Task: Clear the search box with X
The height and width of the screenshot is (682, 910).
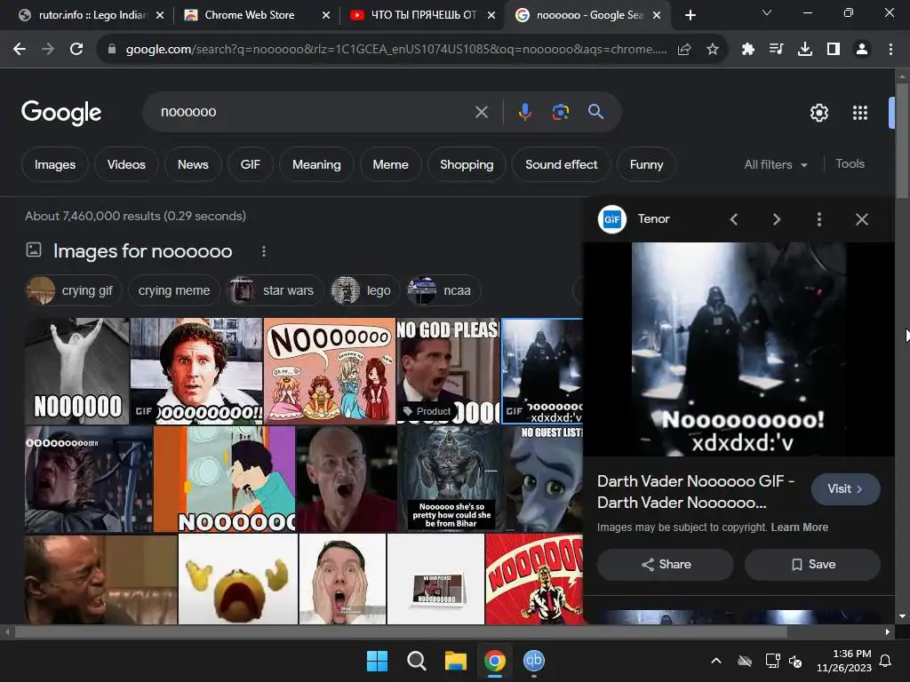Action: [482, 112]
